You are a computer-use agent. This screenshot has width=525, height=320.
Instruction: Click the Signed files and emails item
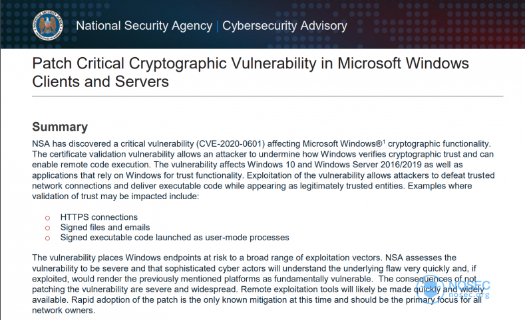[x=105, y=227]
